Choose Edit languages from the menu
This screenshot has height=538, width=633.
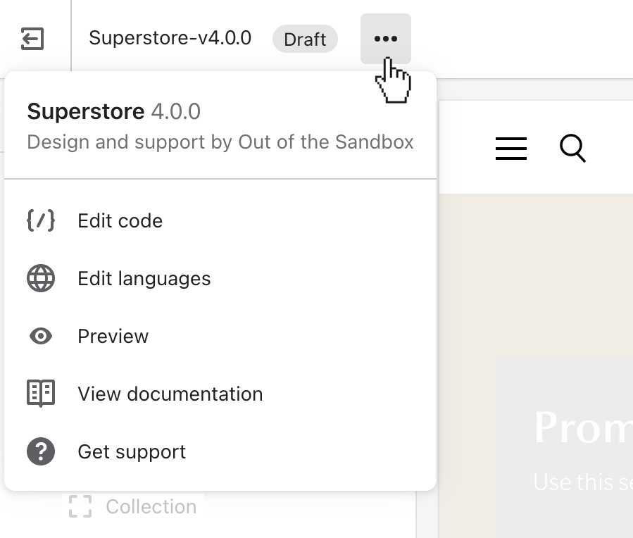[x=144, y=279]
